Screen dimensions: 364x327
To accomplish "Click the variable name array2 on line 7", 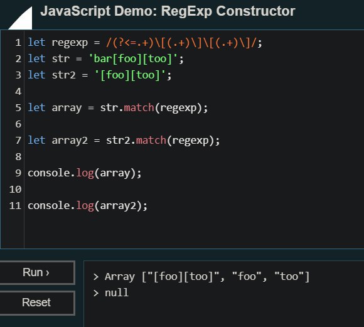I will [70, 141].
